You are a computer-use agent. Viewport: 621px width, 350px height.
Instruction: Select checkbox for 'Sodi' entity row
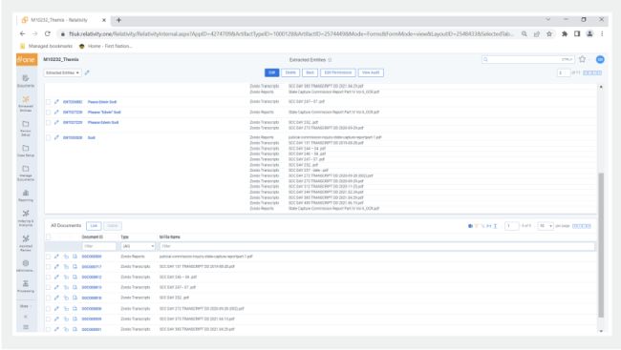pyautogui.click(x=49, y=137)
